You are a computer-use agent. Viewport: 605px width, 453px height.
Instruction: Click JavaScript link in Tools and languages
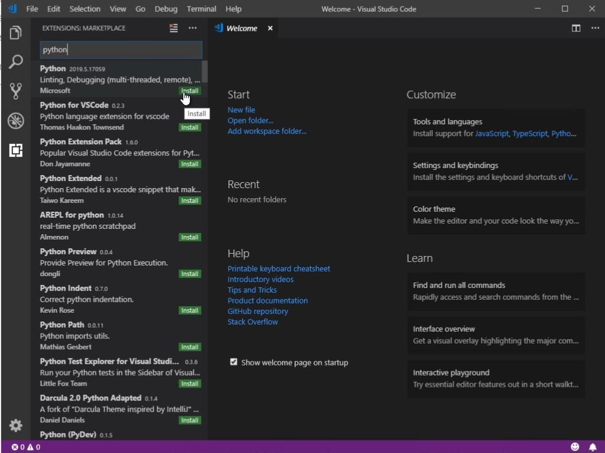click(x=491, y=134)
